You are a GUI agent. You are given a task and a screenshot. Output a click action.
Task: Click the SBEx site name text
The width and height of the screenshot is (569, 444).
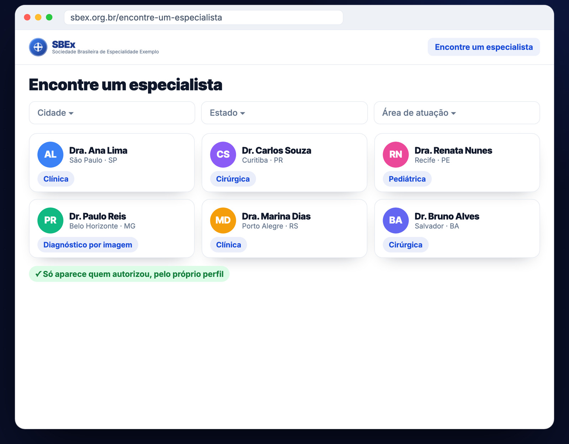point(64,44)
